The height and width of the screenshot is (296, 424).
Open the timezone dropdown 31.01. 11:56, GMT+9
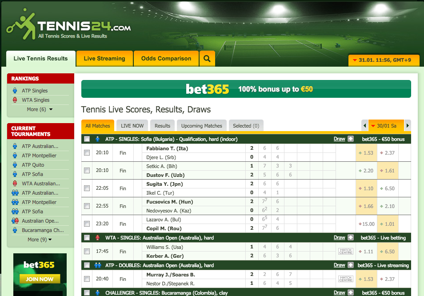[x=384, y=60]
